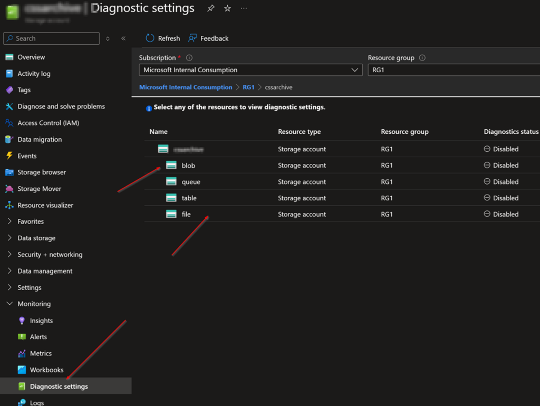Image resolution: width=540 pixels, height=406 pixels.
Task: Click Disabled status in the blob row
Action: click(501, 165)
